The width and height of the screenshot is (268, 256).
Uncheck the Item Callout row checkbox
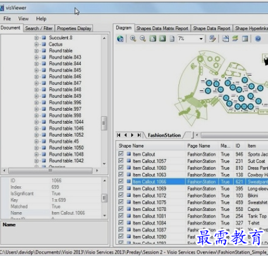click(121, 153)
